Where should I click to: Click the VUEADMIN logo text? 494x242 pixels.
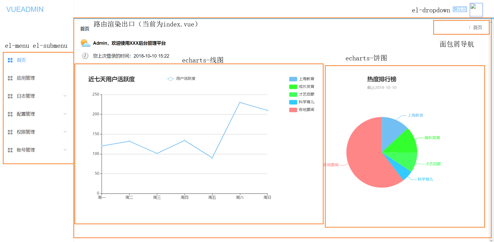(x=25, y=10)
